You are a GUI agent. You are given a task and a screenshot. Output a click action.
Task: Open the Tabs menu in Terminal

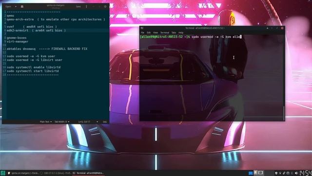tap(174, 33)
